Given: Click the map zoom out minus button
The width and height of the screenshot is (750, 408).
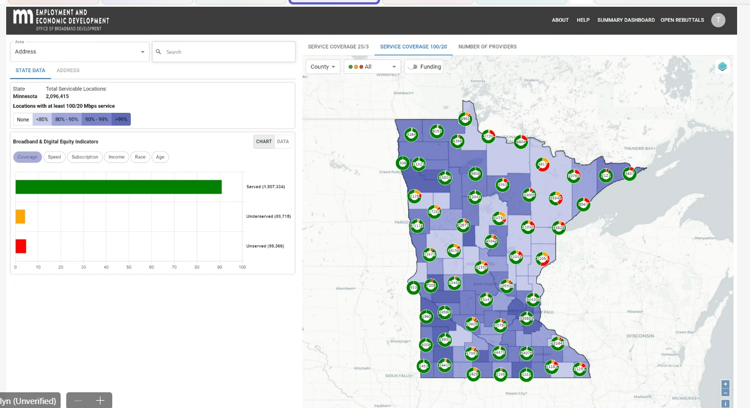Looking at the screenshot, I should coord(725,393).
